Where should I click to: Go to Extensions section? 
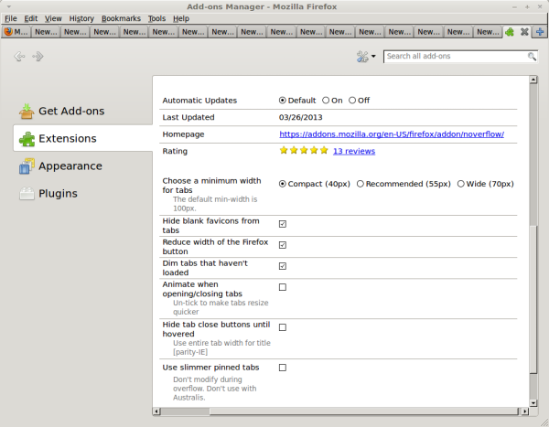click(x=82, y=139)
